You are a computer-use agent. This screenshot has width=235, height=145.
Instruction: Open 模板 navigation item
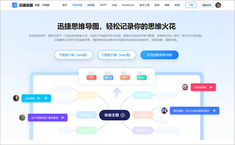pyautogui.click(x=167, y=5)
